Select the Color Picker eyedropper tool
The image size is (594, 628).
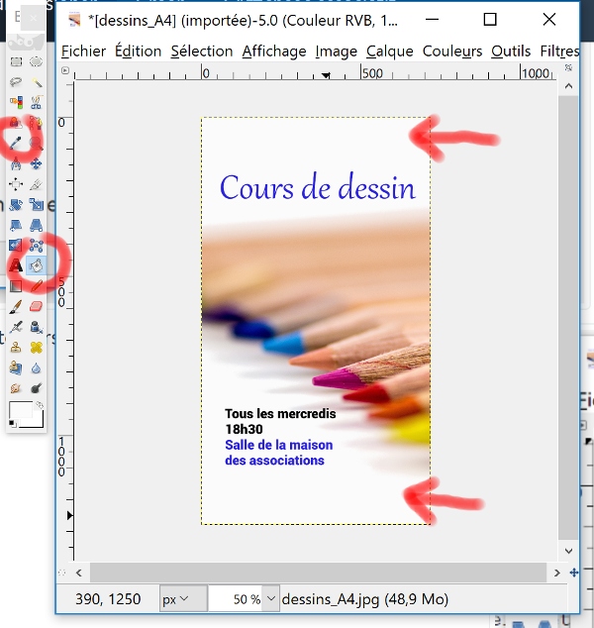(16, 143)
